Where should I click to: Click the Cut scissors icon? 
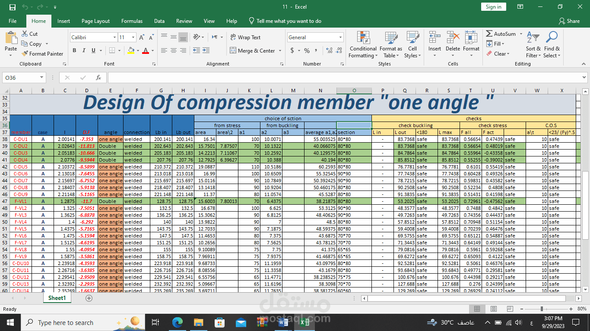24,34
